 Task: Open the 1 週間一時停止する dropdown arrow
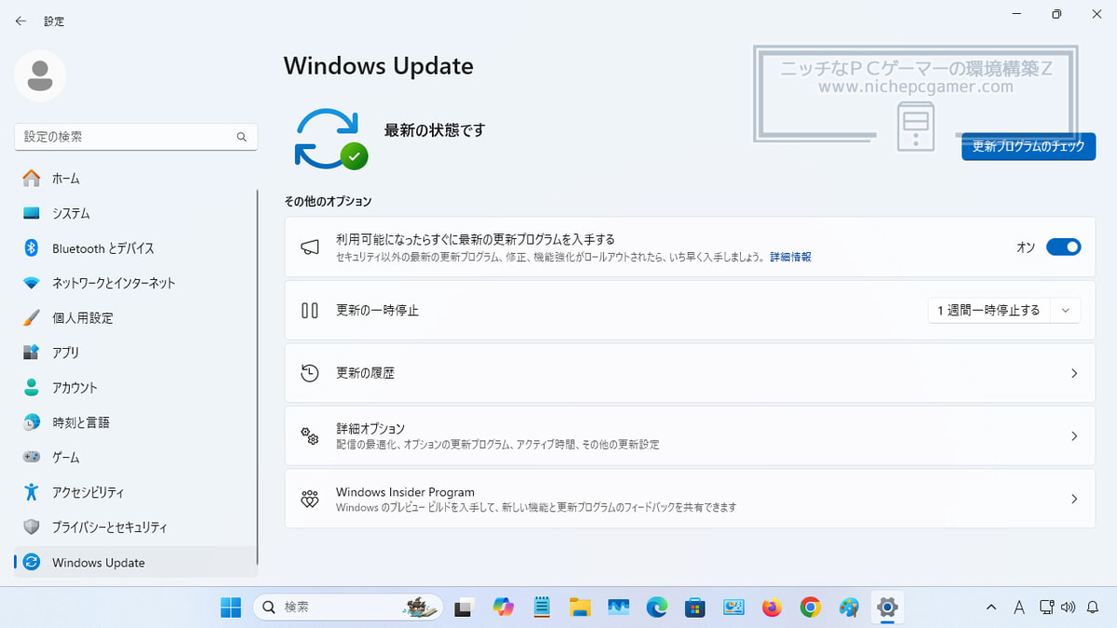(x=1066, y=310)
